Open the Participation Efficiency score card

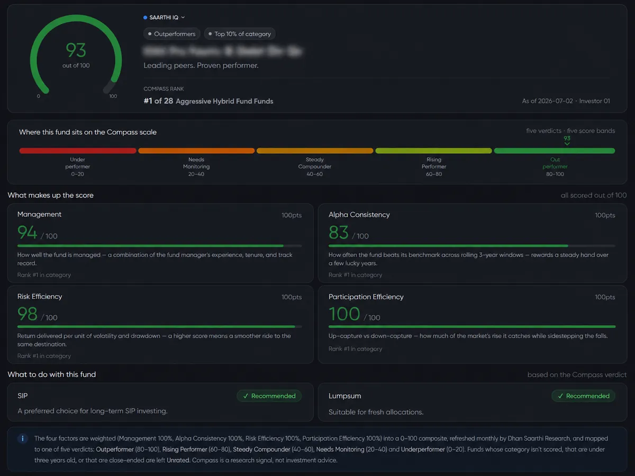471,325
